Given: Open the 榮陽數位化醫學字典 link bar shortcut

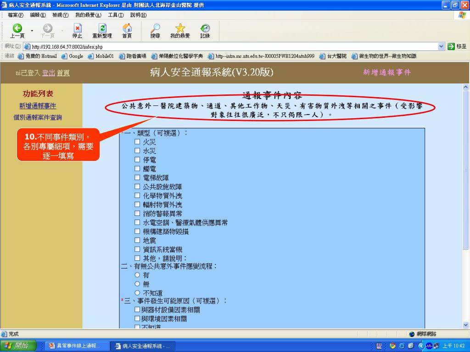Looking at the screenshot, I should pyautogui.click(x=177, y=56).
